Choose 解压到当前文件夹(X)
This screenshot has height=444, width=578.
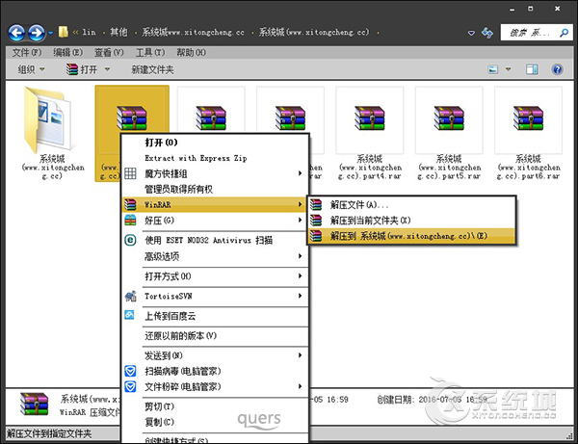pyautogui.click(x=411, y=221)
